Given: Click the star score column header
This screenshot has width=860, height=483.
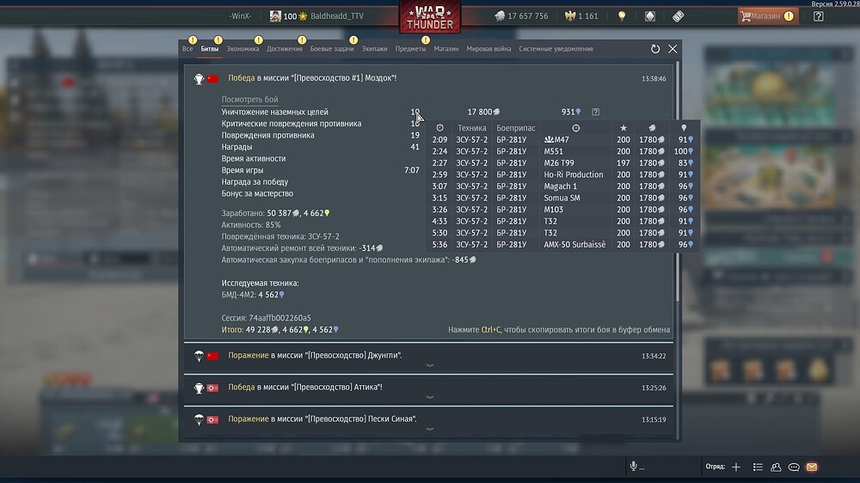Looking at the screenshot, I should click(x=623, y=128).
